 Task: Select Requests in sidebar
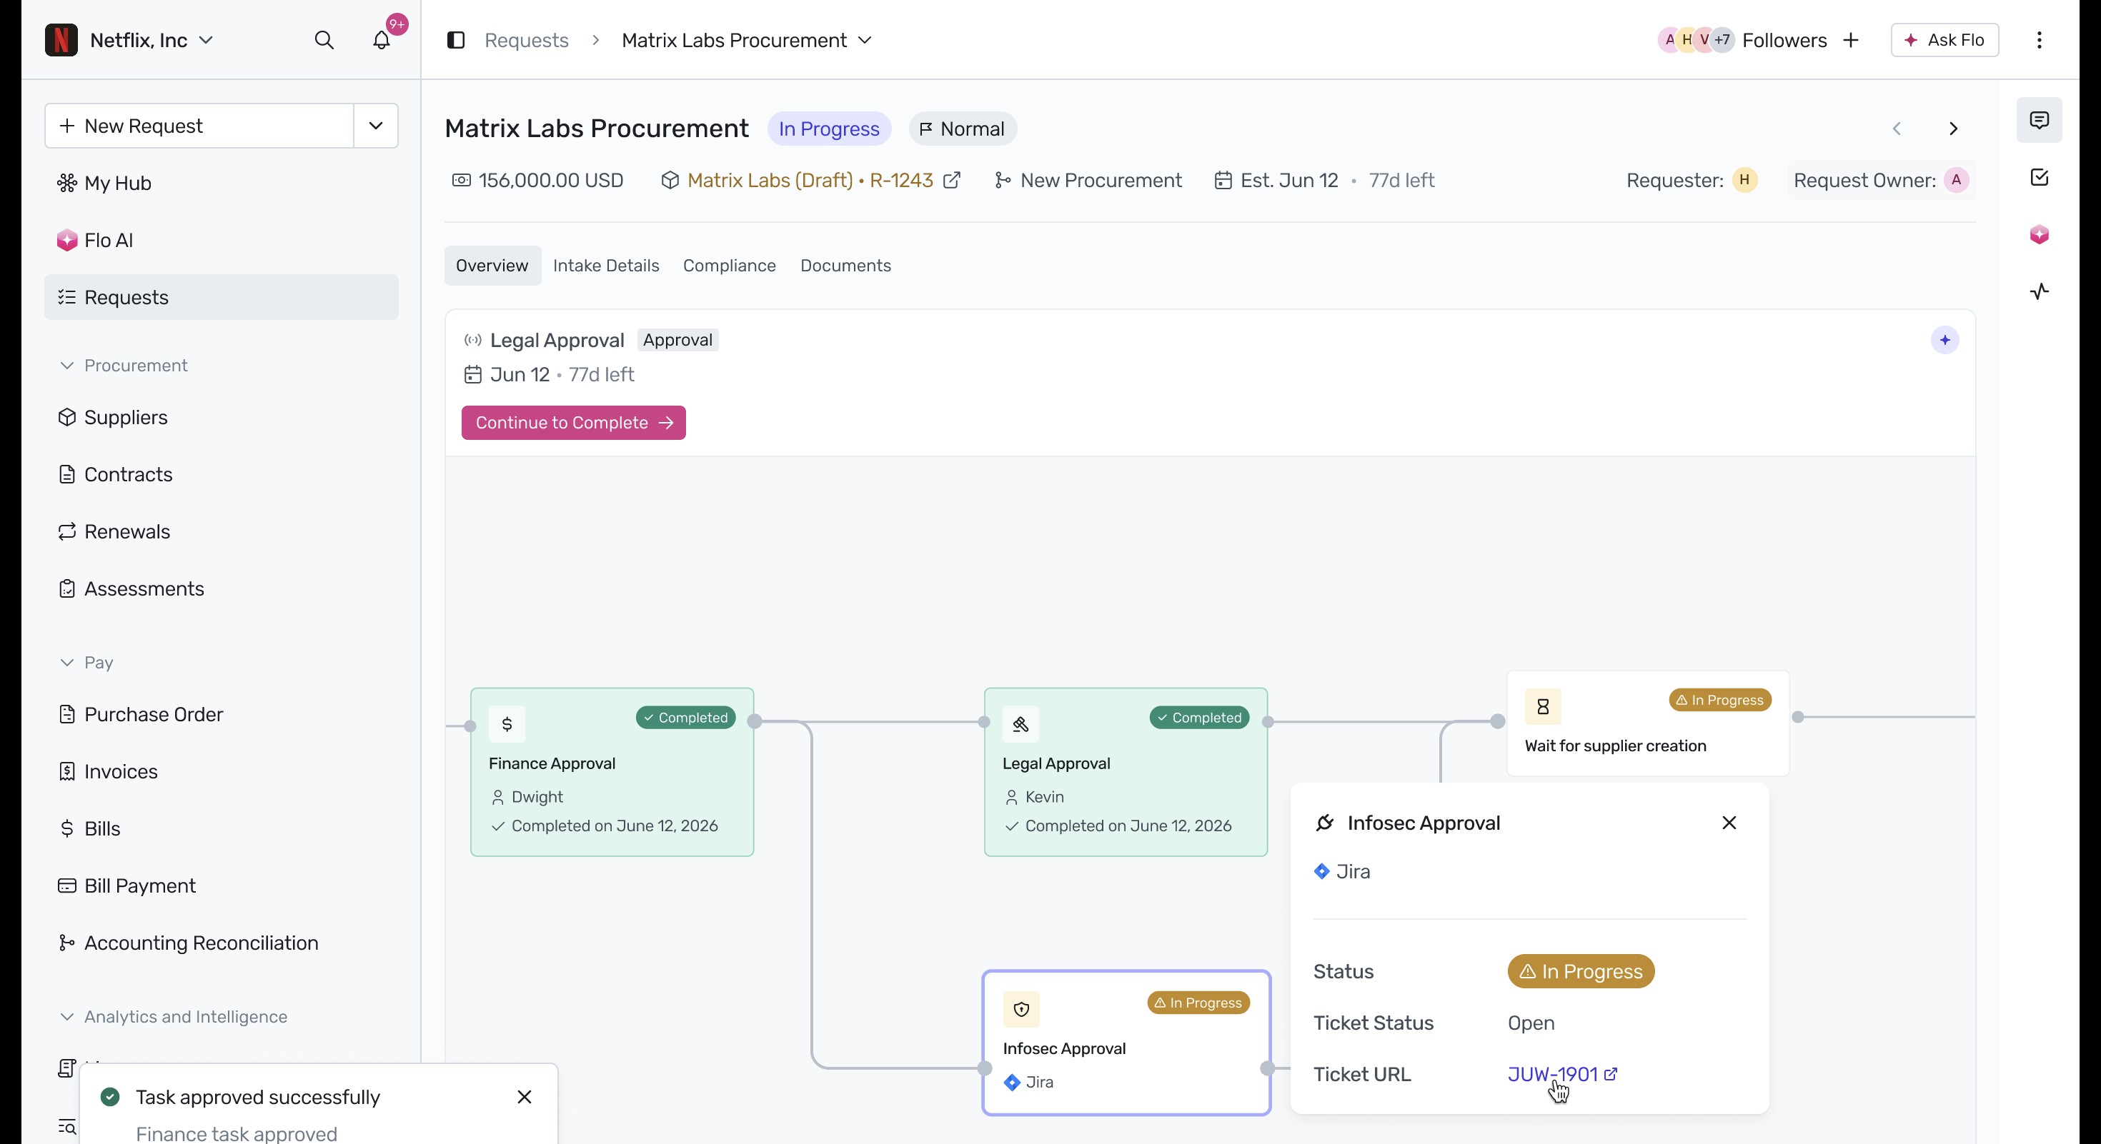click(221, 297)
